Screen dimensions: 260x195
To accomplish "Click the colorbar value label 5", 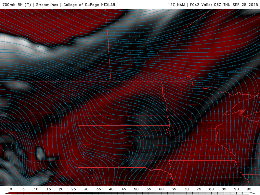I will point(23,189).
